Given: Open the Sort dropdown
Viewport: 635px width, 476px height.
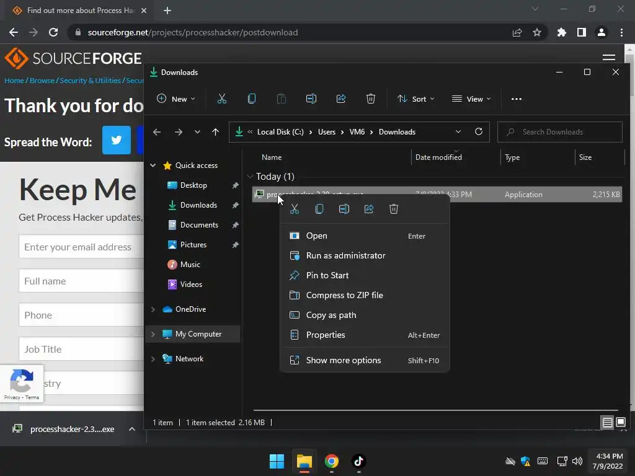Looking at the screenshot, I should [x=416, y=99].
